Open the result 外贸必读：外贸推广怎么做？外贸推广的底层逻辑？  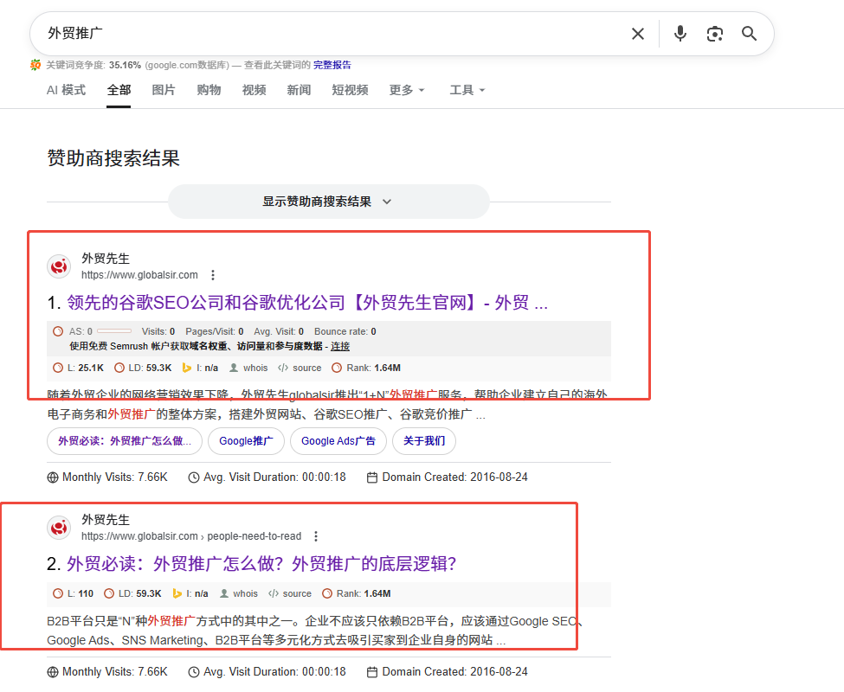261,563
